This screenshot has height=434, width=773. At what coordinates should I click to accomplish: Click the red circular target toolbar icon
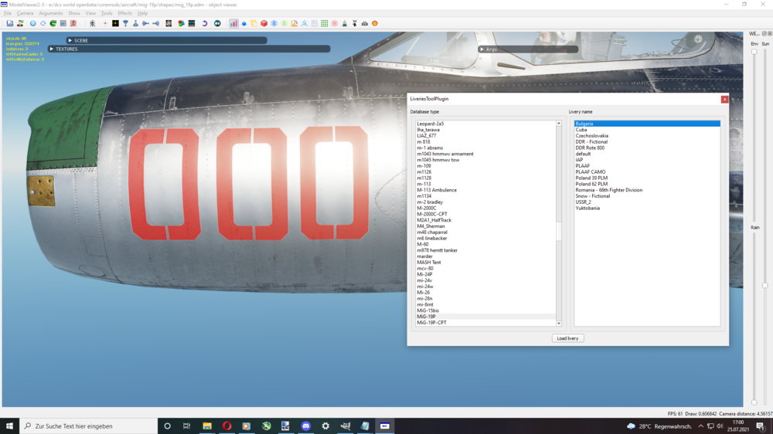pos(335,23)
